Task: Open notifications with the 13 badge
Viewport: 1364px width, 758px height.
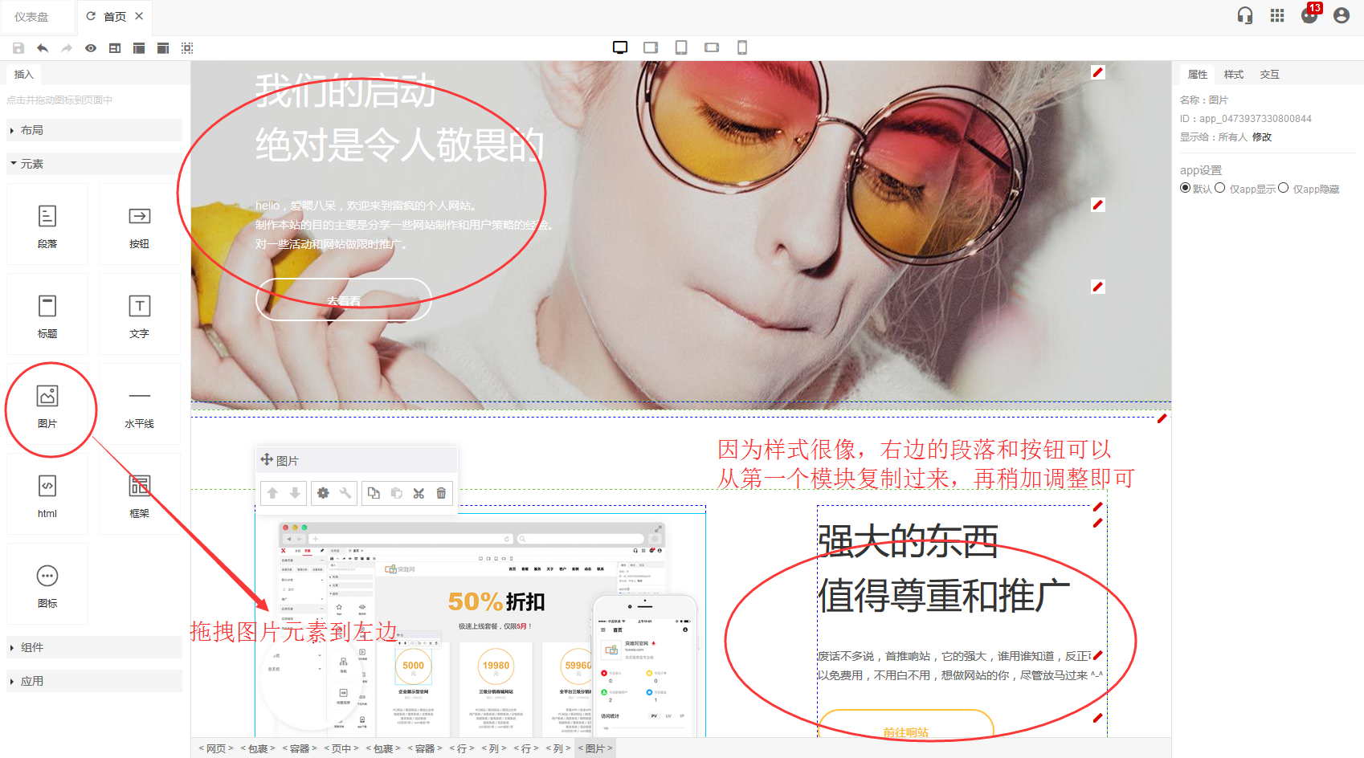Action: pyautogui.click(x=1309, y=15)
